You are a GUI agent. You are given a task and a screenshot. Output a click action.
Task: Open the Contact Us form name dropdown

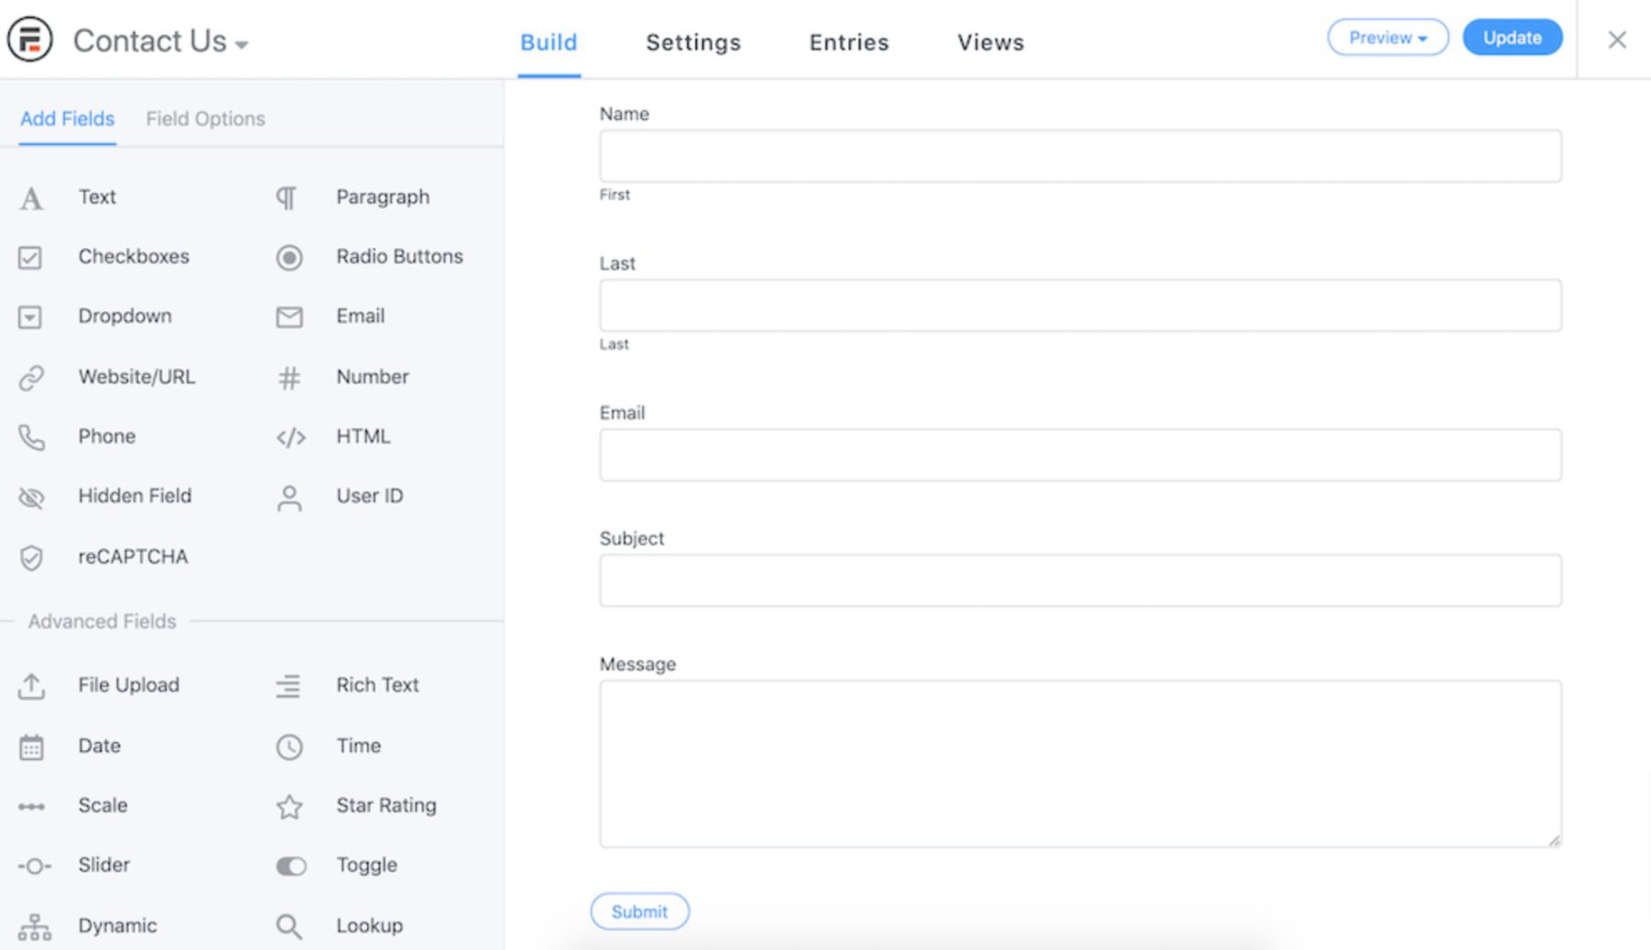pyautogui.click(x=241, y=43)
